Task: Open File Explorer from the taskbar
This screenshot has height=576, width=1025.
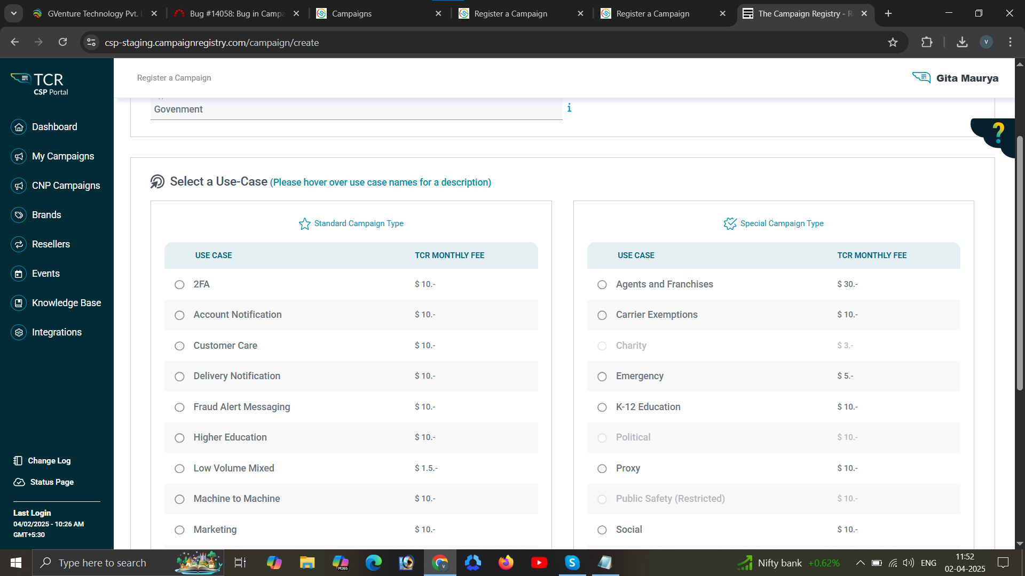Action: point(307,563)
